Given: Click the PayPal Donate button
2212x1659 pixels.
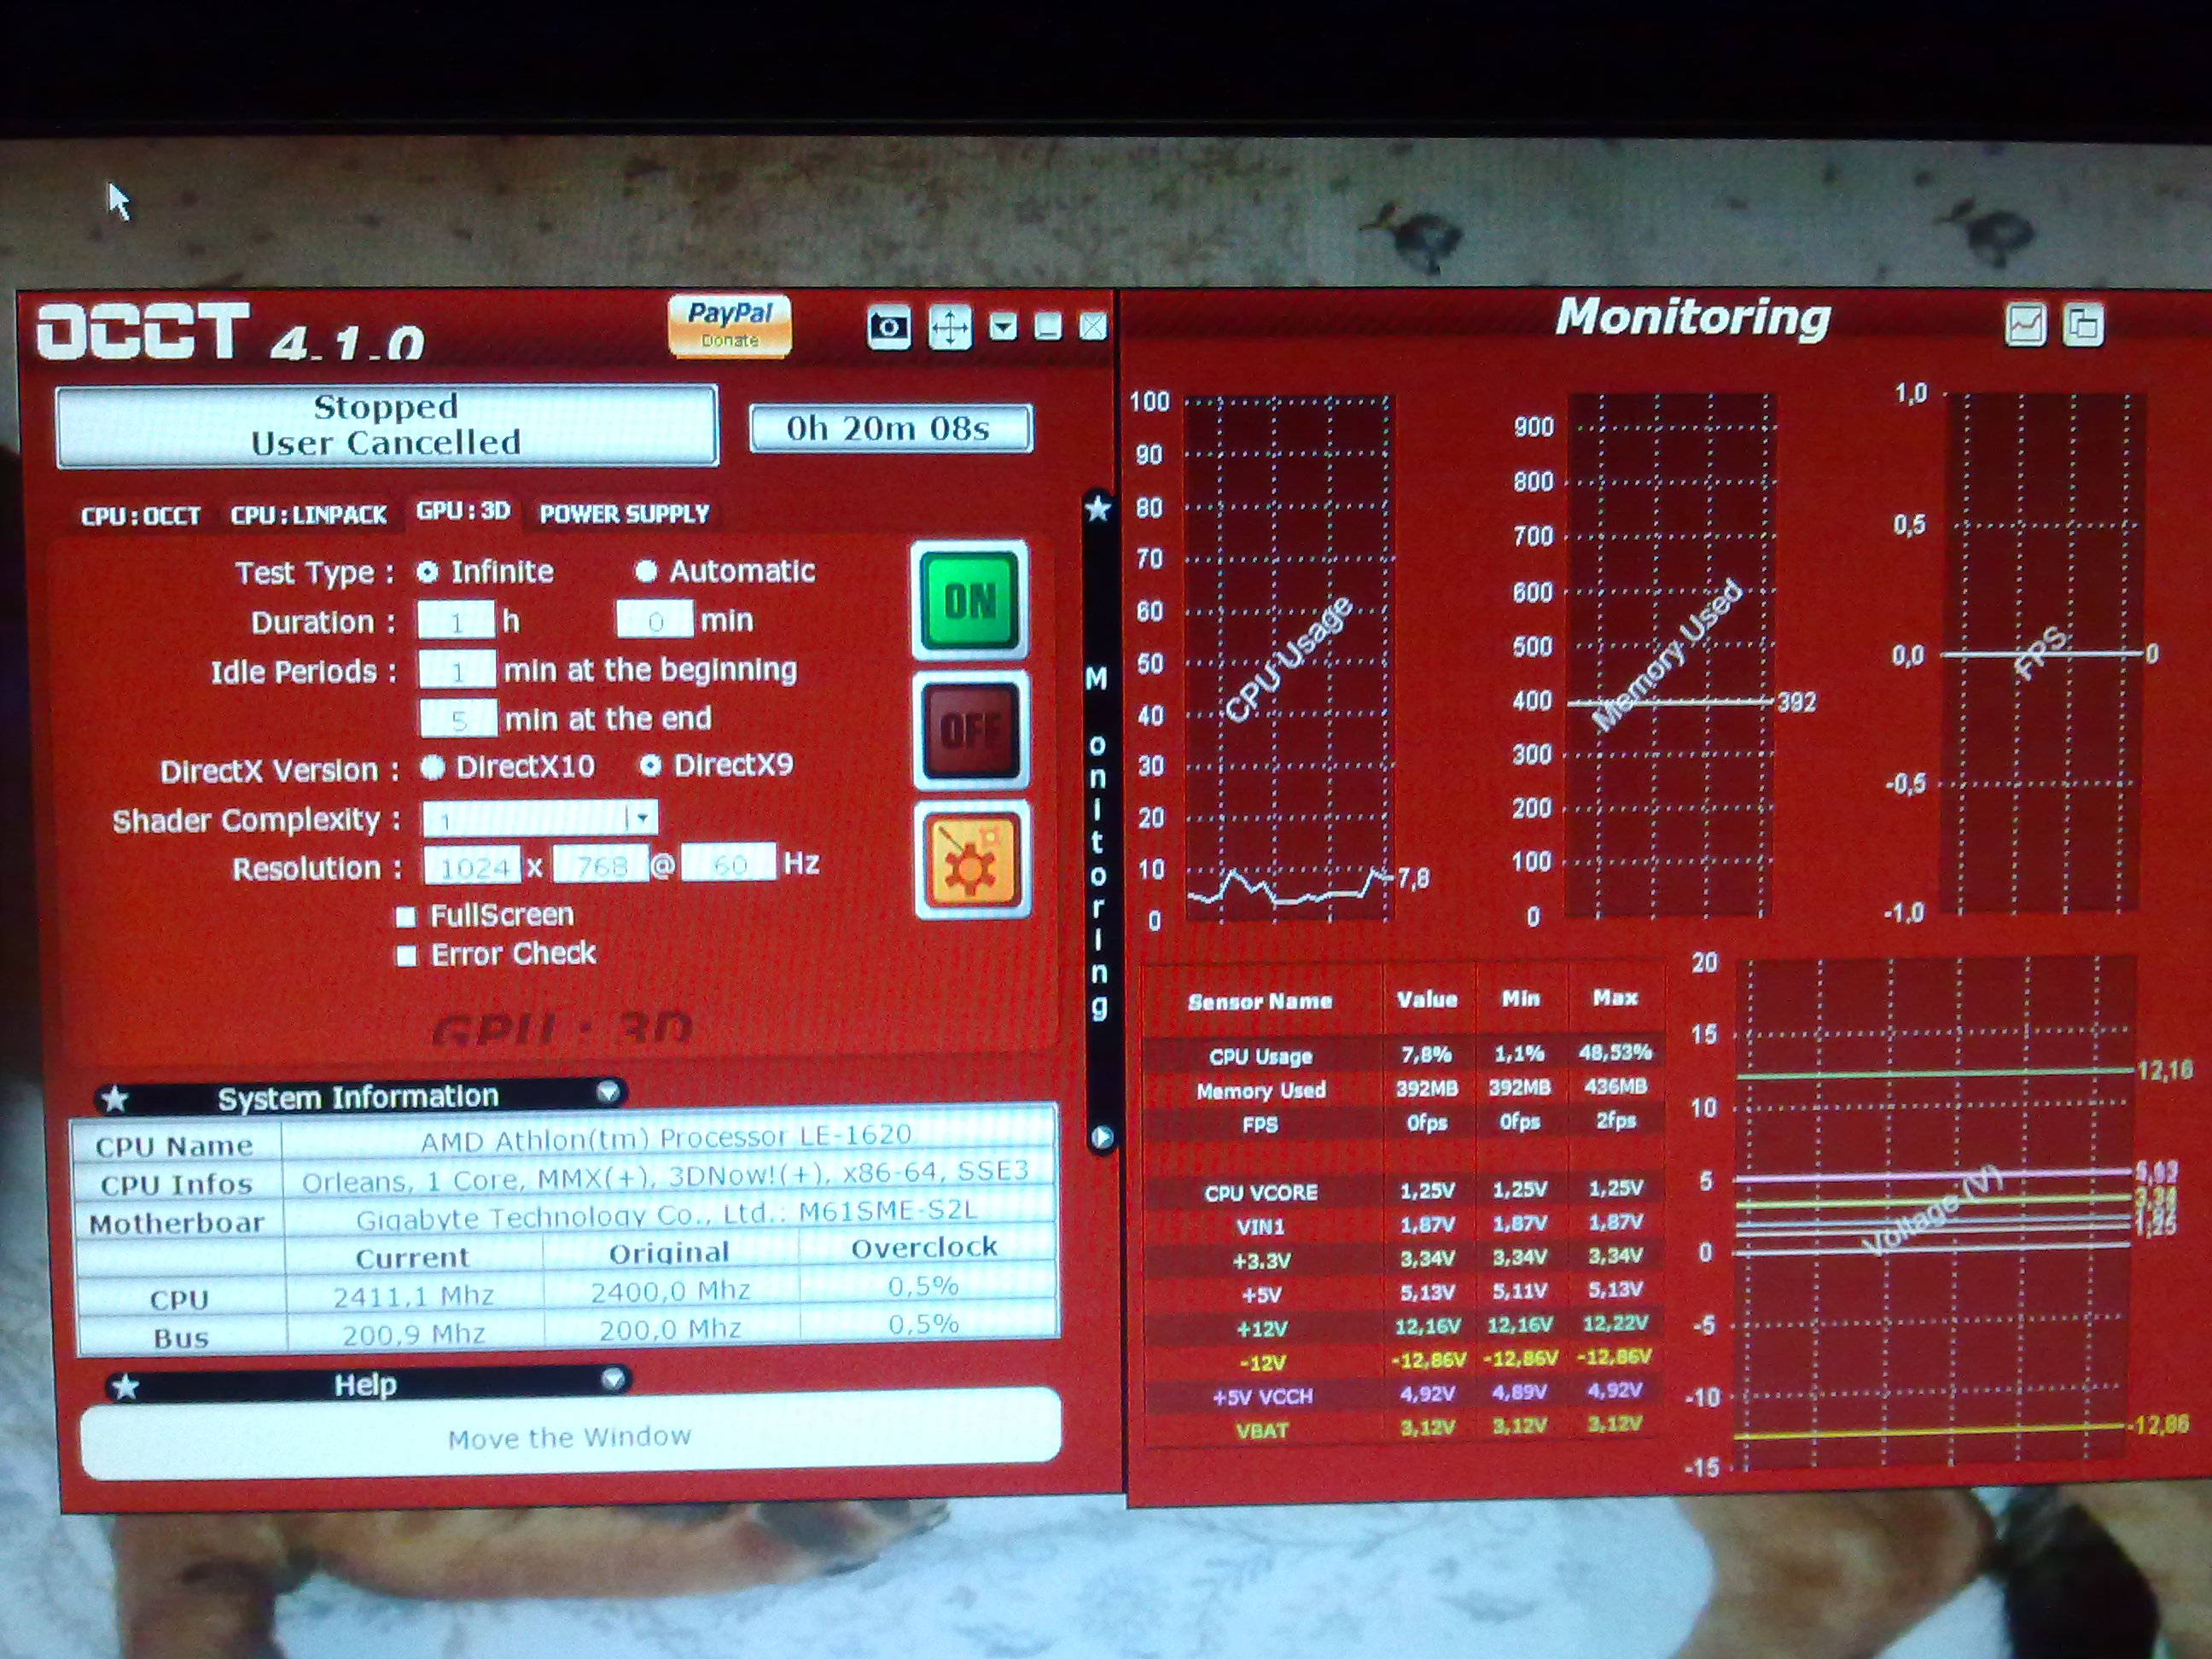Looking at the screenshot, I should (729, 325).
